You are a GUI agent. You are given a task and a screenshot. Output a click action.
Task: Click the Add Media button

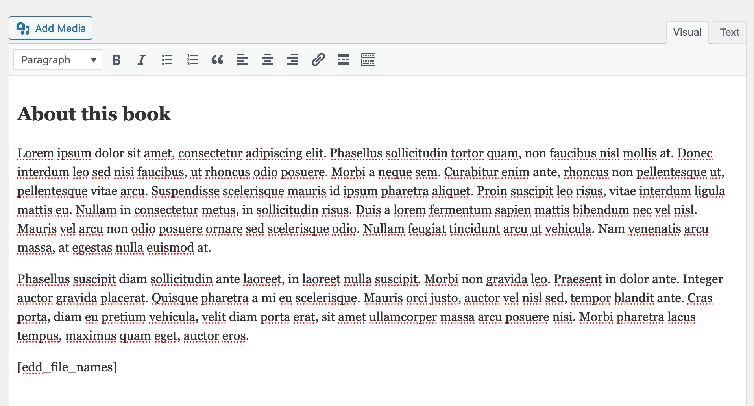(x=51, y=28)
